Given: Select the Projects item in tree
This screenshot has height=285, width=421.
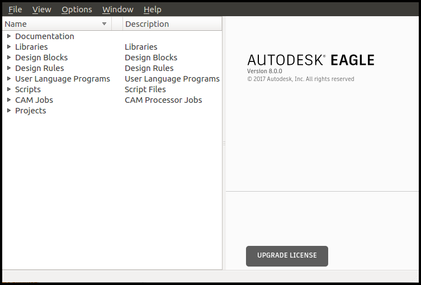Looking at the screenshot, I should click(31, 111).
